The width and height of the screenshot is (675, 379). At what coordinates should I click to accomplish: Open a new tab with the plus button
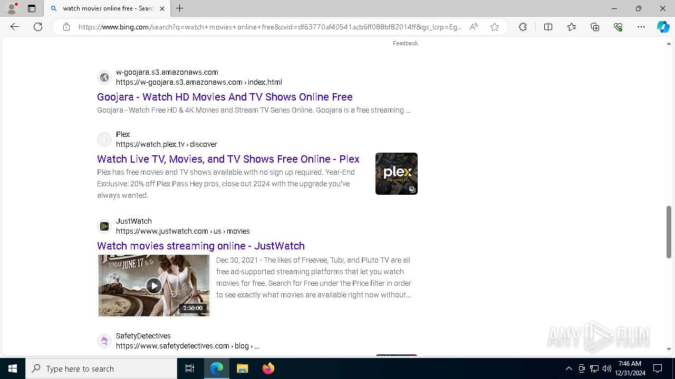pos(180,8)
